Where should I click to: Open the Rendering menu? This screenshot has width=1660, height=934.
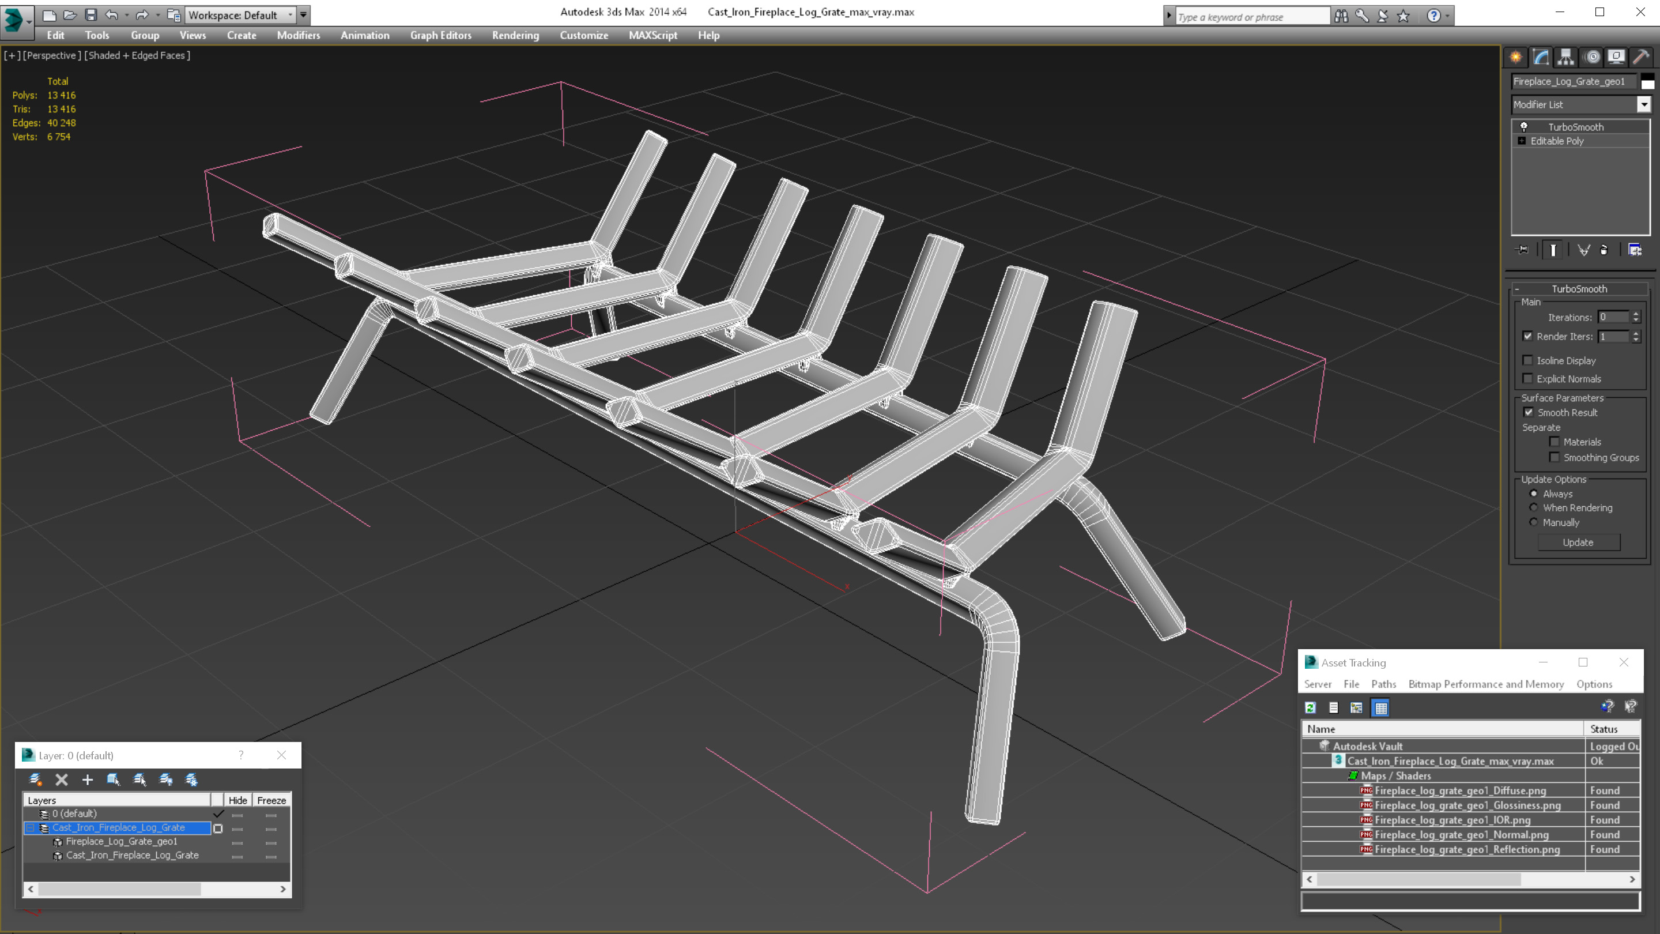point(515,35)
